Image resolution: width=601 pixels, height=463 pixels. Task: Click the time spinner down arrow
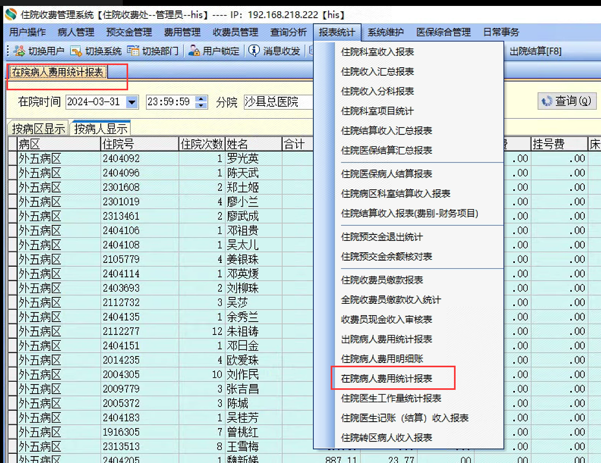[x=201, y=105]
